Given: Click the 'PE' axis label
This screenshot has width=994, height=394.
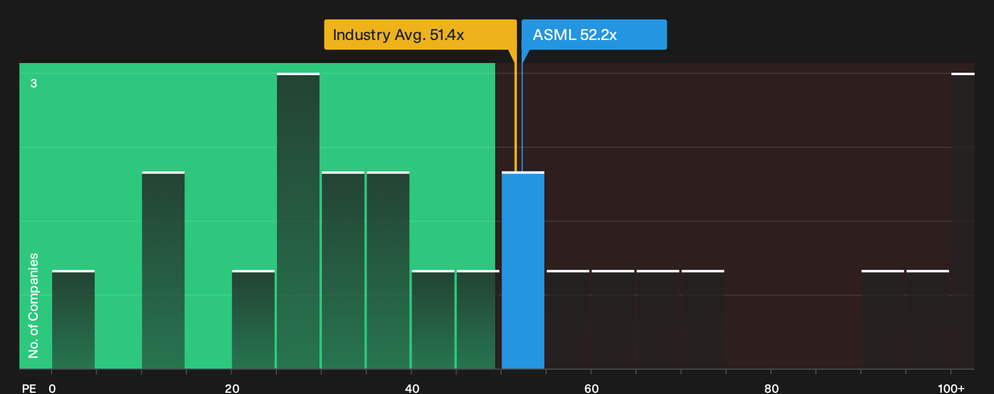Looking at the screenshot, I should point(28,388).
